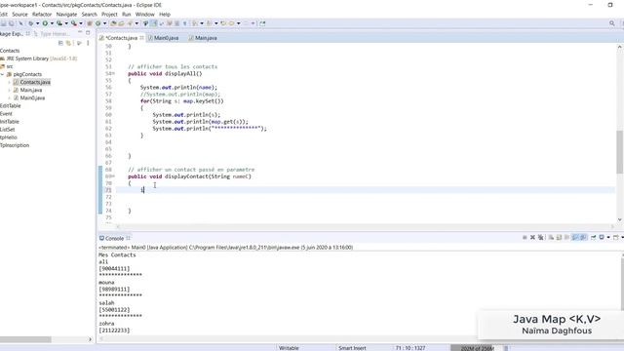This screenshot has width=624, height=351.
Task: Click Package Explorer horizontal scrollbar thumb
Action: click(x=25, y=339)
